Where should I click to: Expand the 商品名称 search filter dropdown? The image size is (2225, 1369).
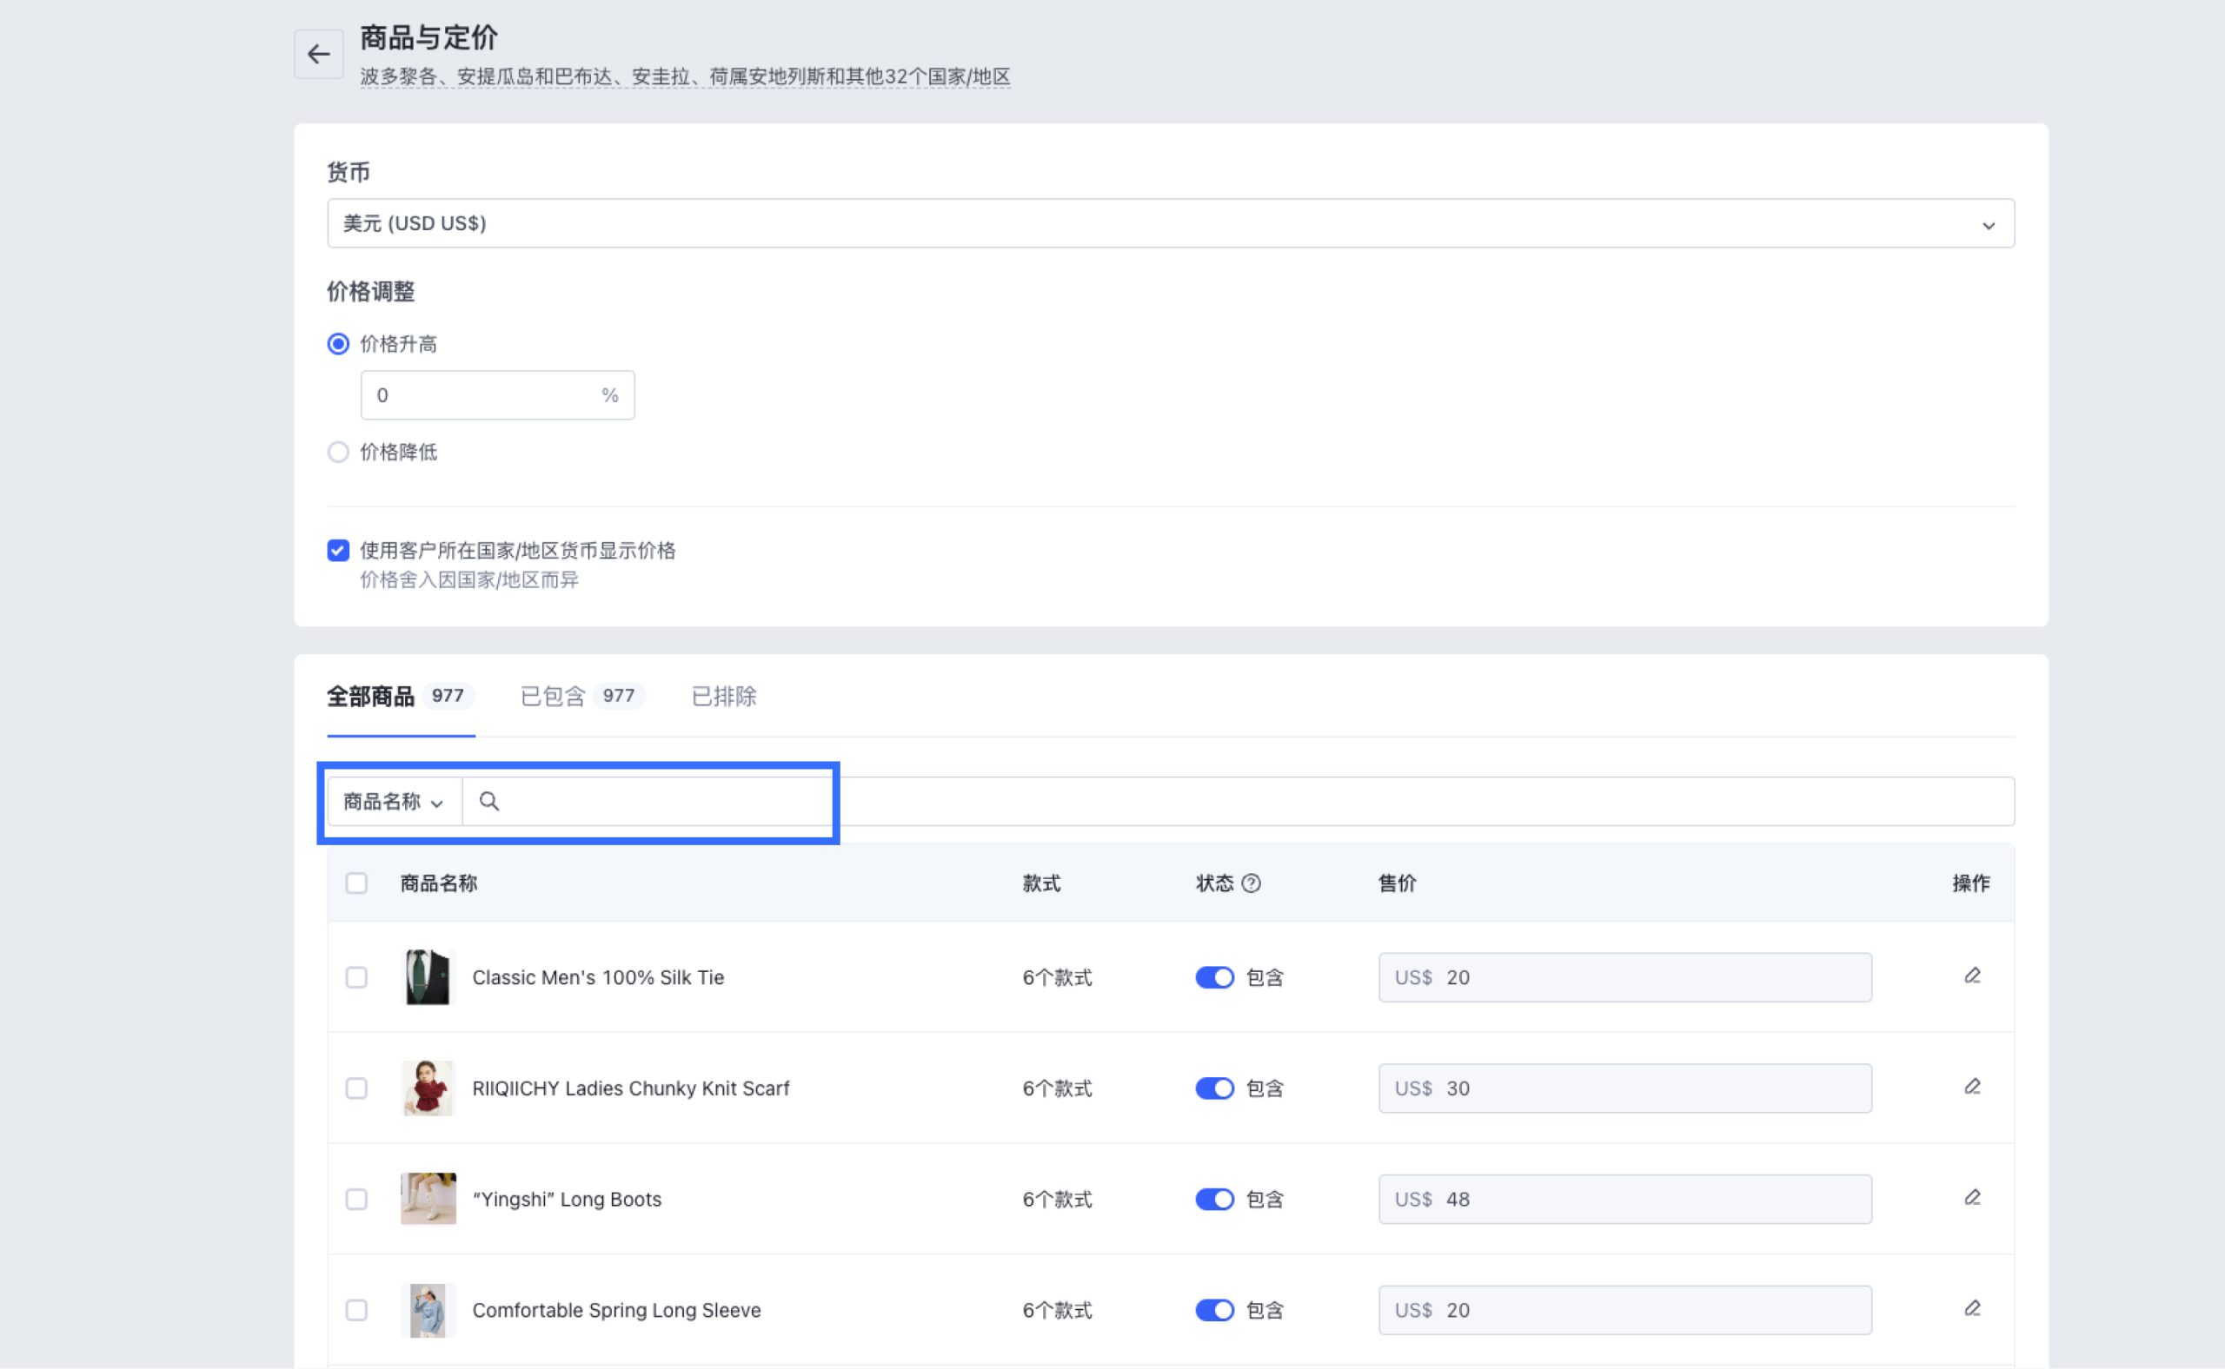coord(393,801)
